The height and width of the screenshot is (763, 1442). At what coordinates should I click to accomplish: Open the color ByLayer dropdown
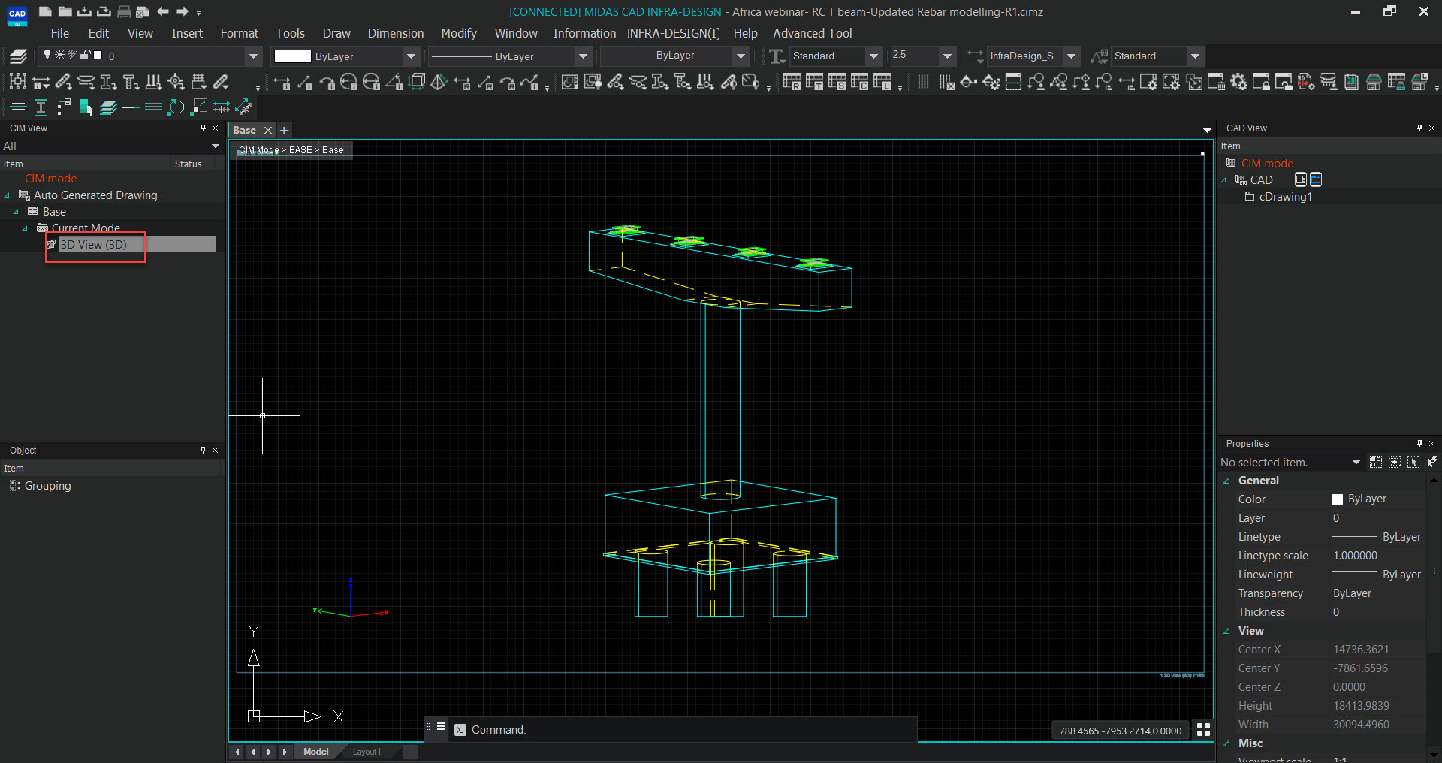pos(411,56)
